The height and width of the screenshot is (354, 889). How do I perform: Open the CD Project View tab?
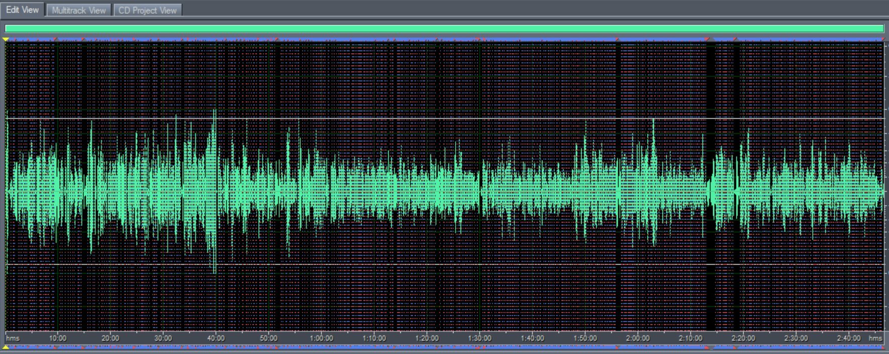147,10
